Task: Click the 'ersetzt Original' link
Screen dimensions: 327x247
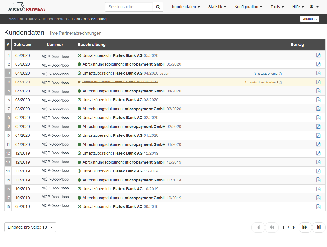Action: coord(268,73)
